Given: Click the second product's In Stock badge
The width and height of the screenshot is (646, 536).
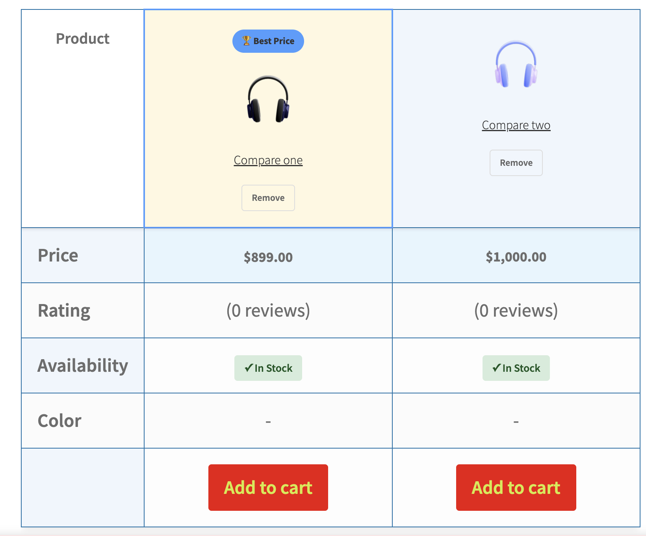Looking at the screenshot, I should (516, 368).
